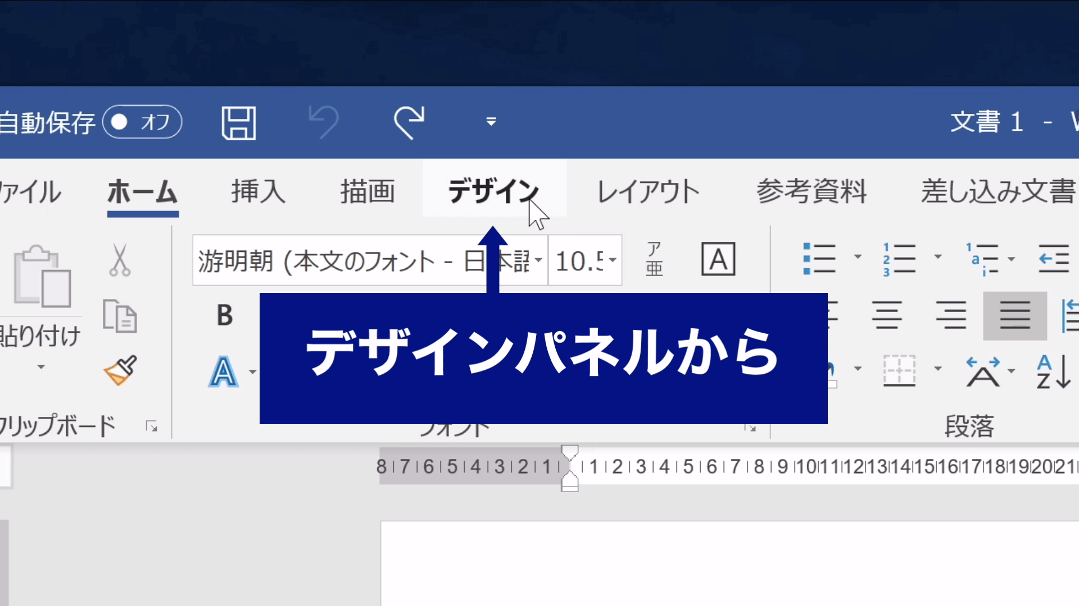Expand the text effects dropdown arrow

point(252,372)
